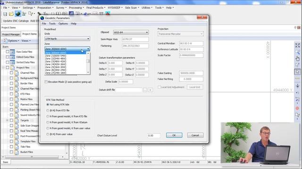Click the Targets file icon in tree
This screenshot has height=169, width=302.
(17, 120)
